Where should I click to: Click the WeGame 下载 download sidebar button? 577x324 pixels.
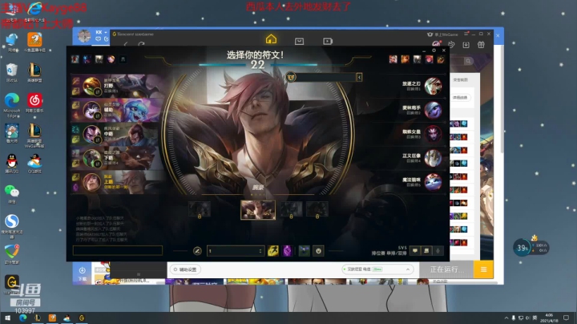click(x=82, y=273)
